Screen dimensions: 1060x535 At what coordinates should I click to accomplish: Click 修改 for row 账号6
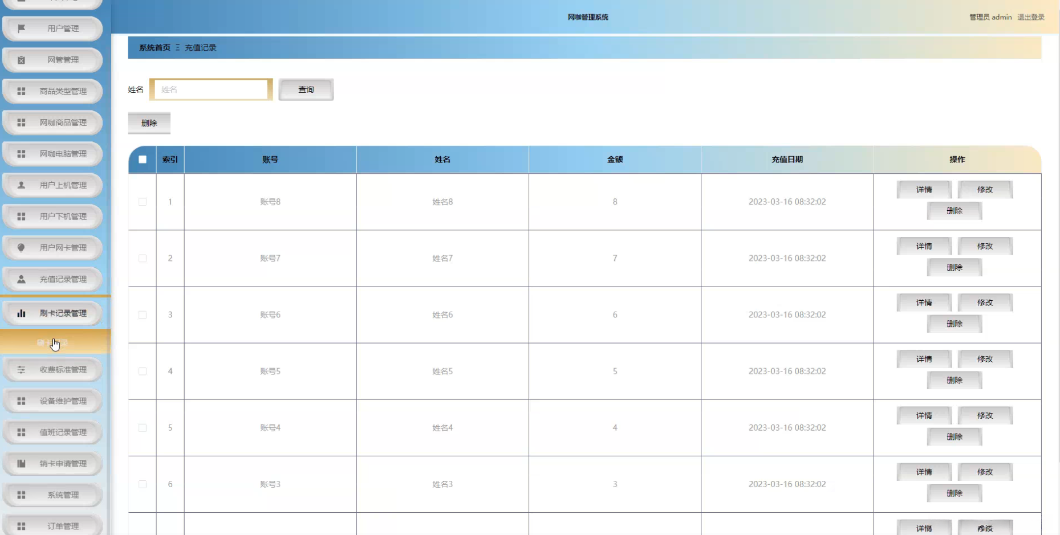985,303
